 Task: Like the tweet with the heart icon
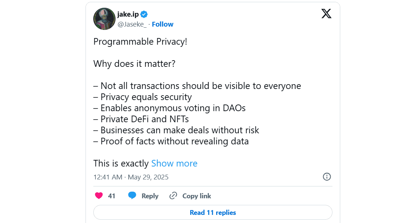point(99,196)
